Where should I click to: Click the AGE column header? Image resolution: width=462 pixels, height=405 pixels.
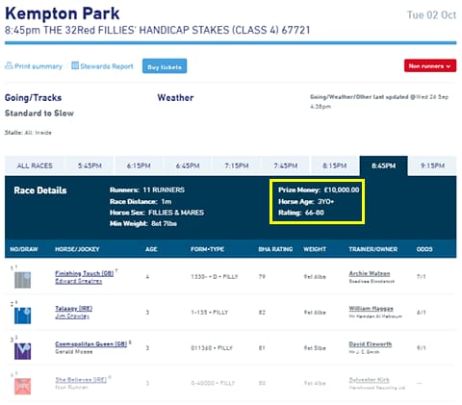pyautogui.click(x=151, y=249)
